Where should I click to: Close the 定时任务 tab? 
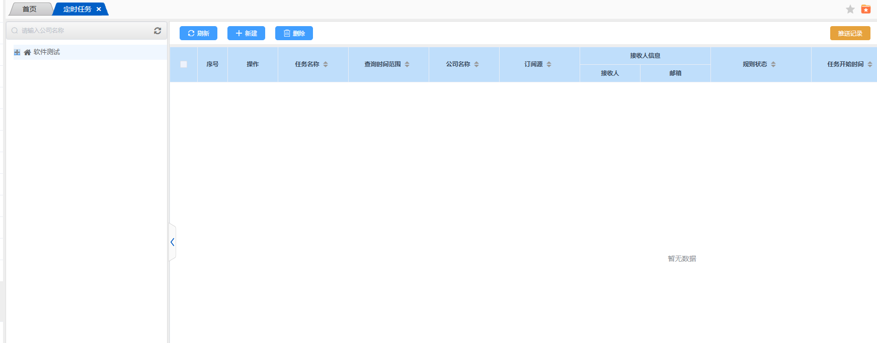(x=99, y=9)
